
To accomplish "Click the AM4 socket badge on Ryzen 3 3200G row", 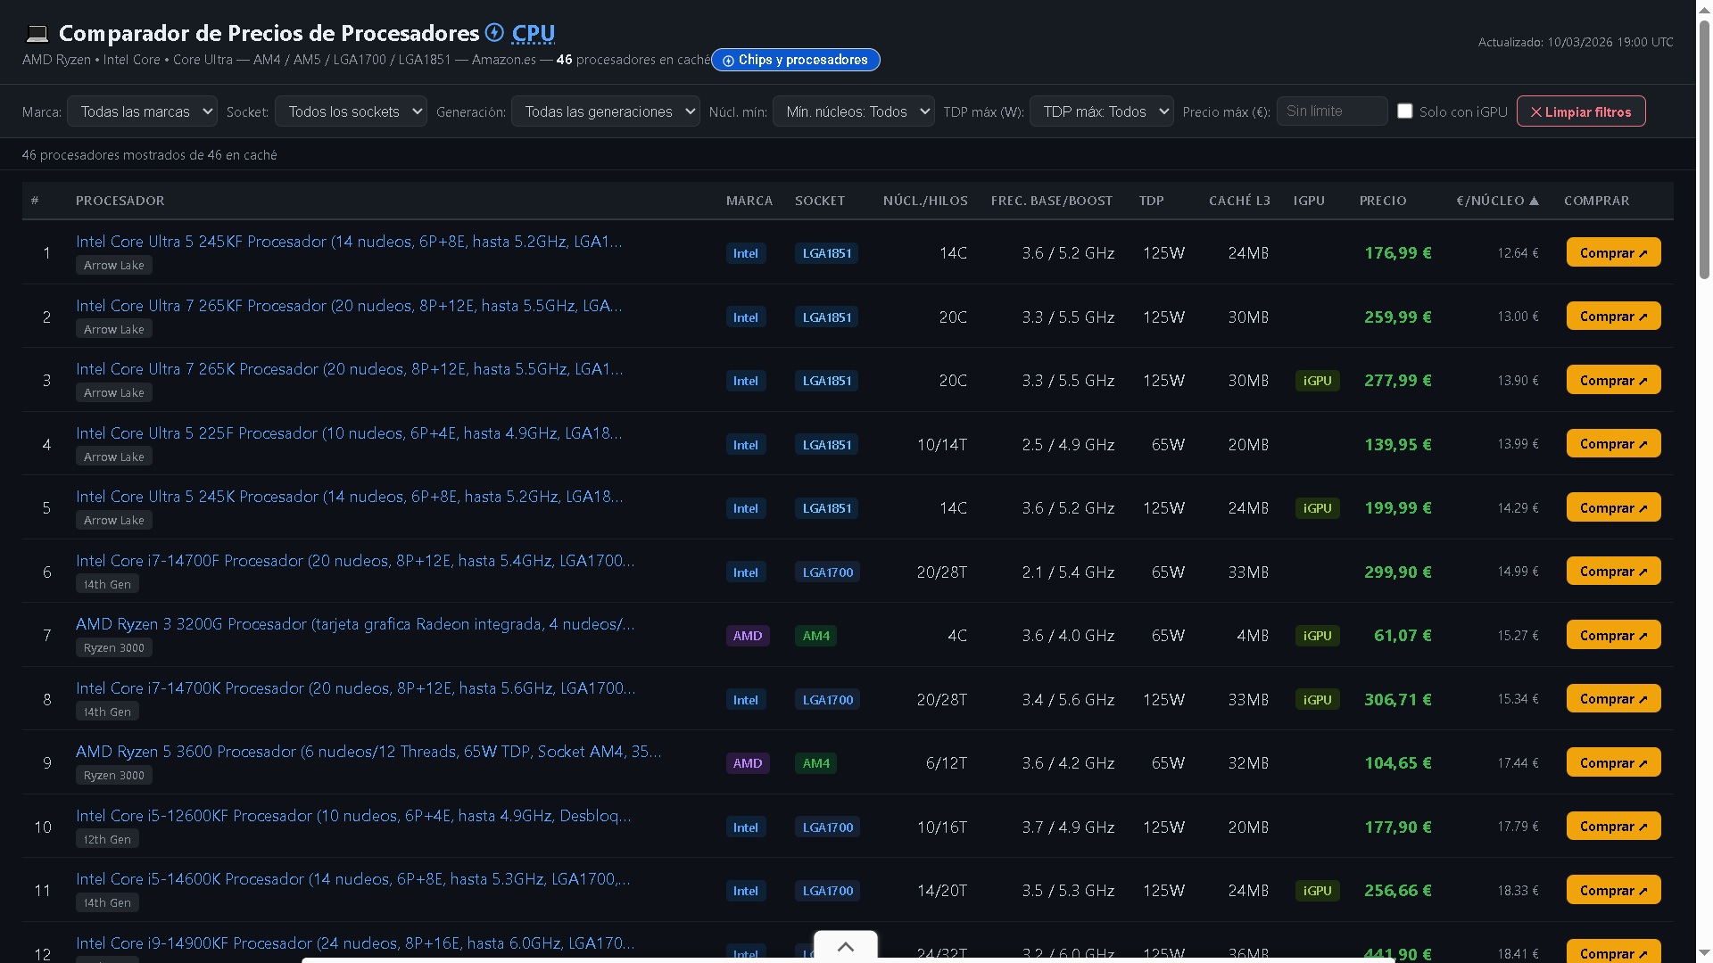I will tap(815, 636).
